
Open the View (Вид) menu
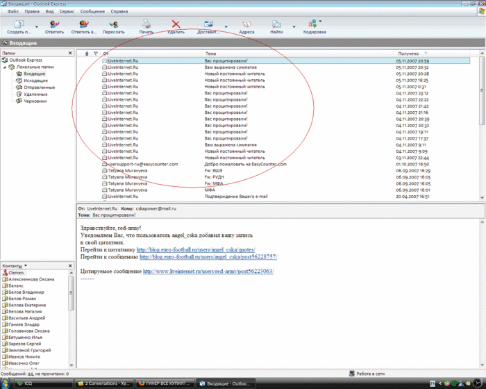coord(49,12)
